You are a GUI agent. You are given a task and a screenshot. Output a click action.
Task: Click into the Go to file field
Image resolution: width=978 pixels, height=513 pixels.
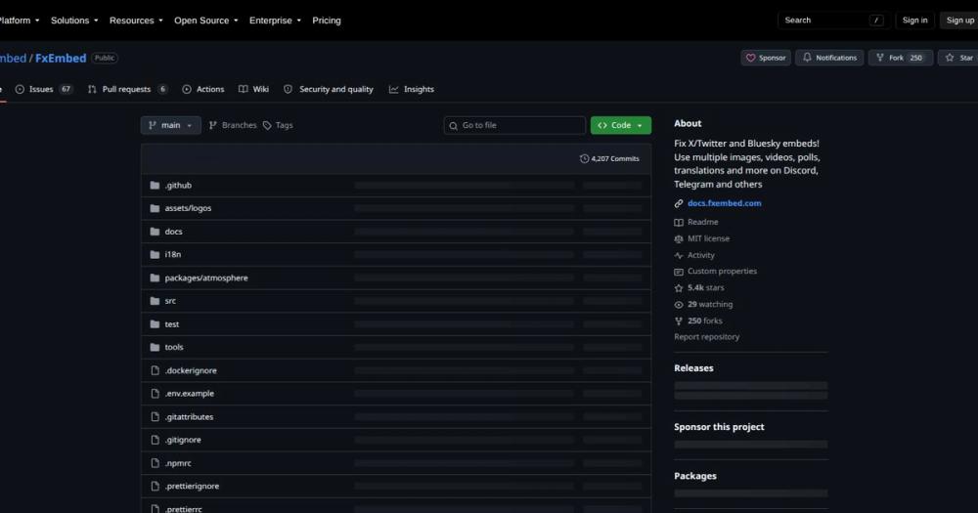pyautogui.click(x=514, y=125)
